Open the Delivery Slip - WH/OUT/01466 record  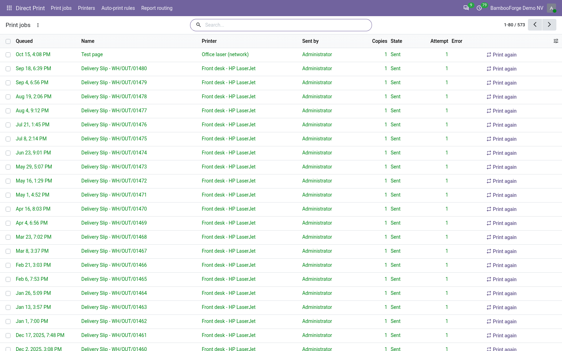(114, 265)
